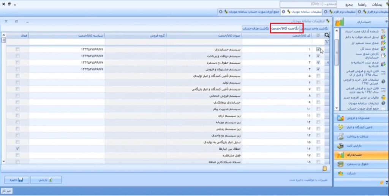389x196 pixels.
Task: Open جمع آوری صورت حساب sidebar item
Action: coord(367,108)
